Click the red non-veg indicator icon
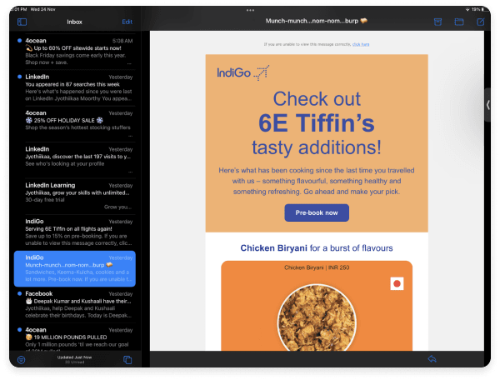 point(397,283)
